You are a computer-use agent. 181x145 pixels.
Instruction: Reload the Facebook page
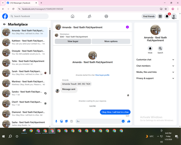coord(13,9)
